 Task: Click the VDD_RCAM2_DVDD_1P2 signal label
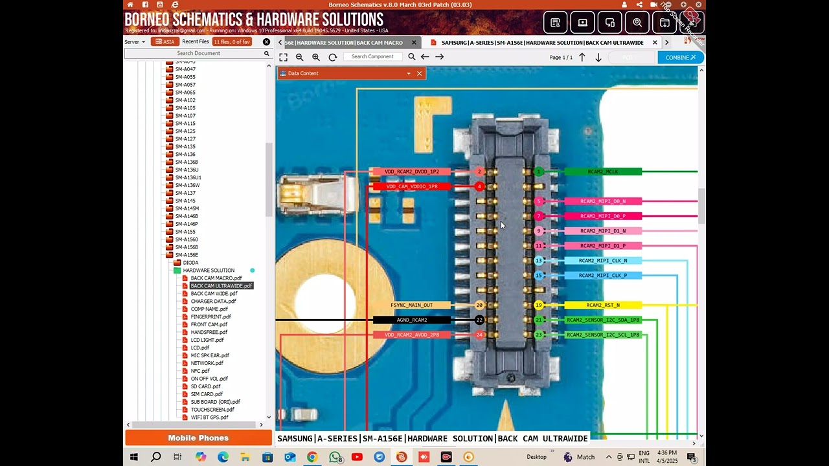(x=412, y=172)
